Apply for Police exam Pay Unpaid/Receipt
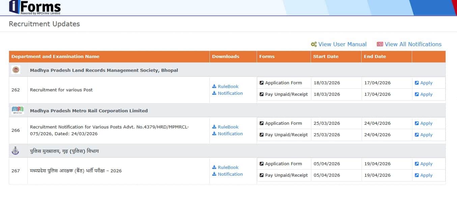Image resolution: width=457 pixels, height=202 pixels. click(x=426, y=175)
